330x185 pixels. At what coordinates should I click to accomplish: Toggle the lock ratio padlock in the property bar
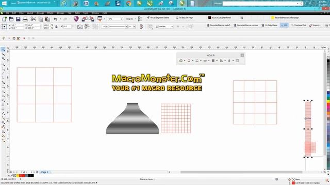coord(56,27)
